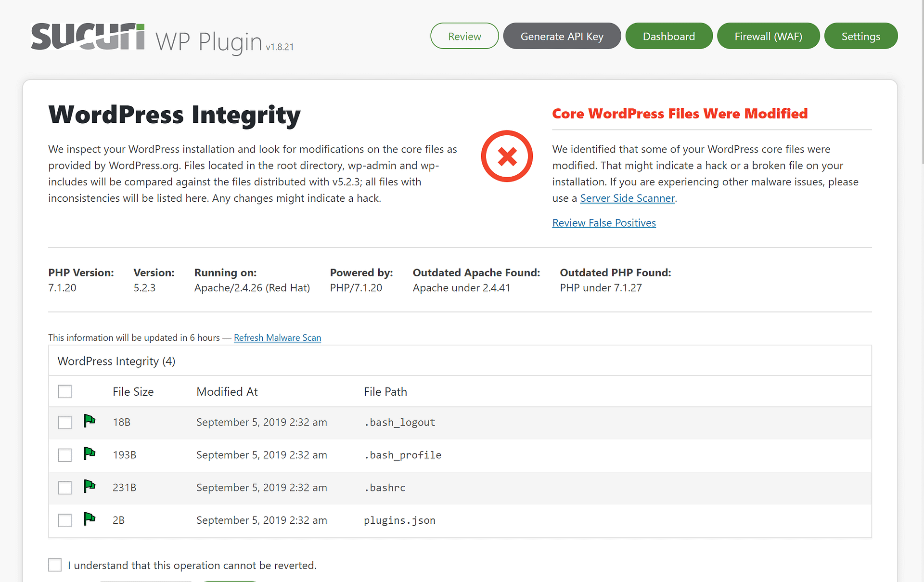Screen dimensions: 924x582
Task: Click the red X error status icon
Action: click(x=507, y=156)
